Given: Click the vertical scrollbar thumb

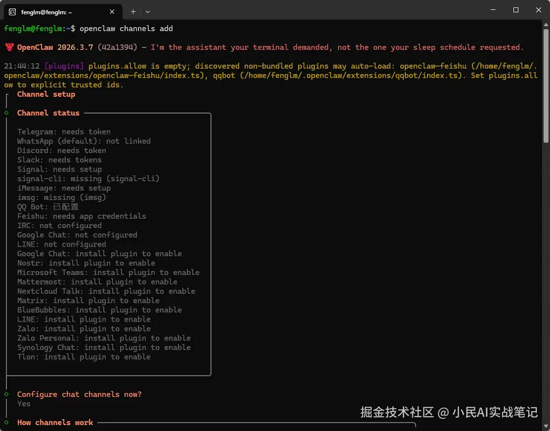Looking at the screenshot, I should pos(546,85).
